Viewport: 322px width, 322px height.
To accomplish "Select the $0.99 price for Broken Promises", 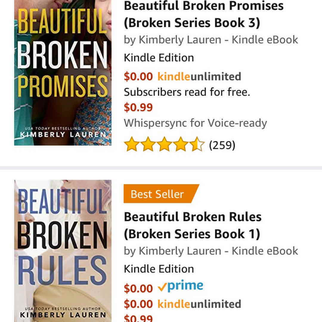I will pos(138,107).
